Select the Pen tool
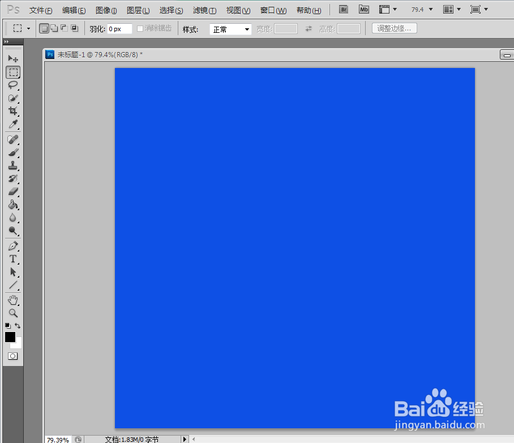 13,246
